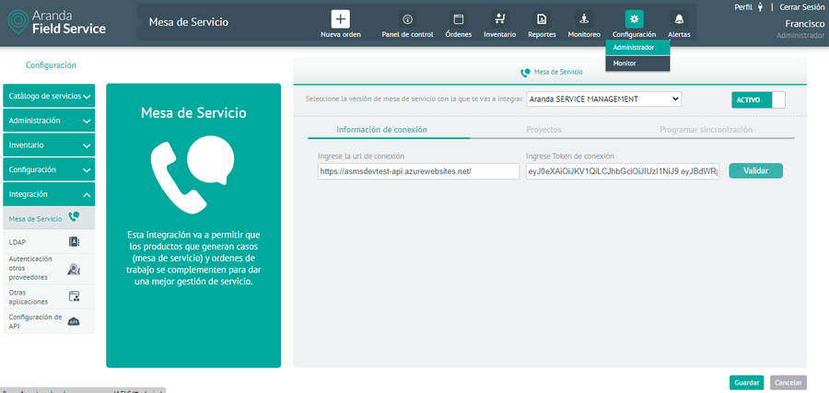829x393 pixels.
Task: Switch to Programar sincronización tab
Action: click(706, 130)
